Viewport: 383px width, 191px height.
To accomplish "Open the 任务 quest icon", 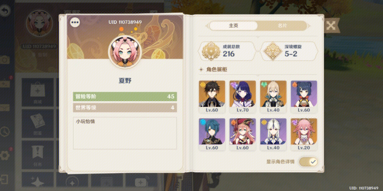I will (x=38, y=155).
